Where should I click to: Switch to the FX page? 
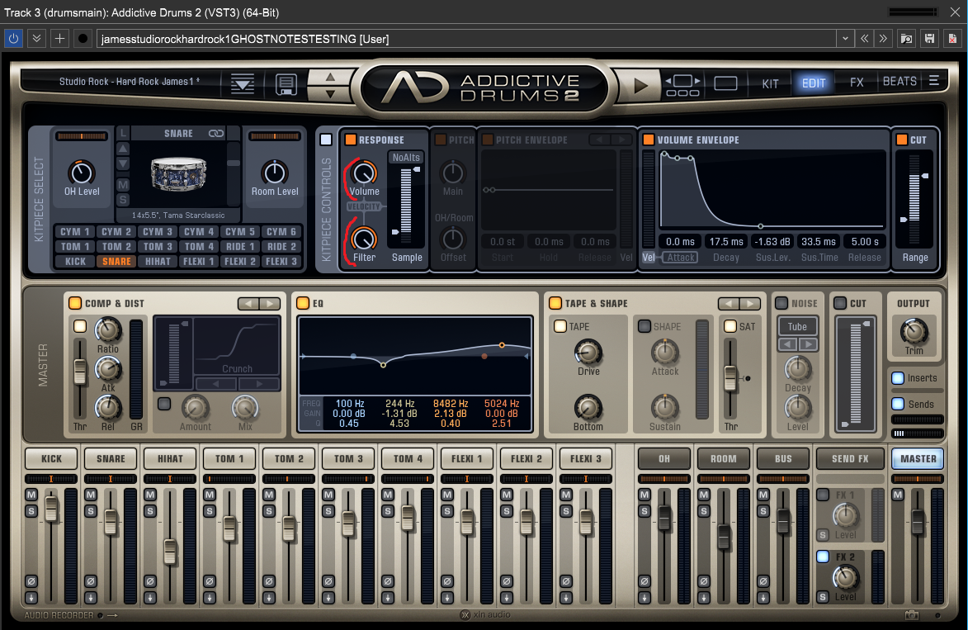click(857, 82)
